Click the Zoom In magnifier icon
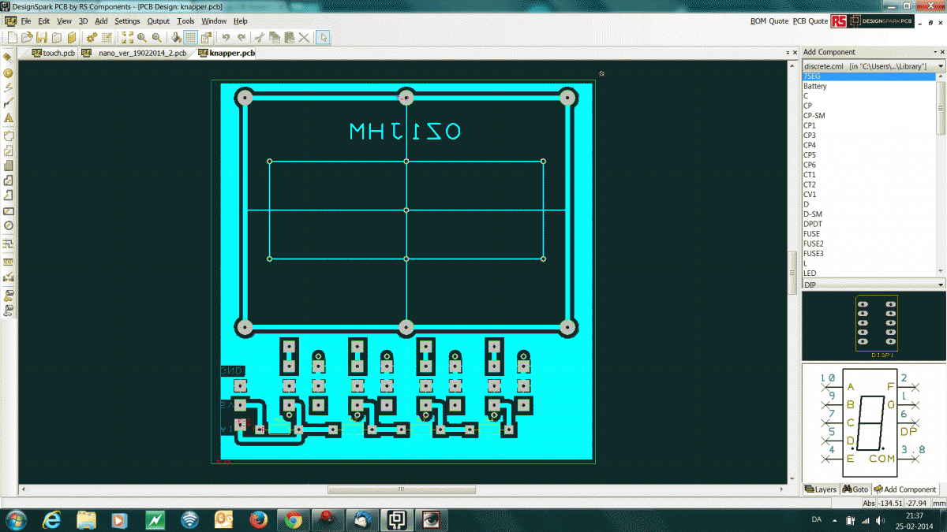 click(x=141, y=37)
